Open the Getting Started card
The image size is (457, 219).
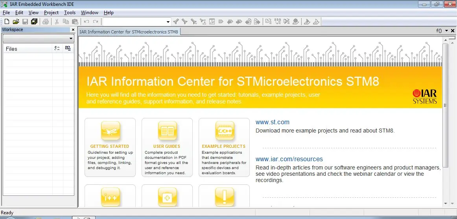click(x=110, y=147)
